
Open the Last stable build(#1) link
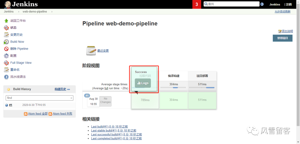(x=114, y=130)
